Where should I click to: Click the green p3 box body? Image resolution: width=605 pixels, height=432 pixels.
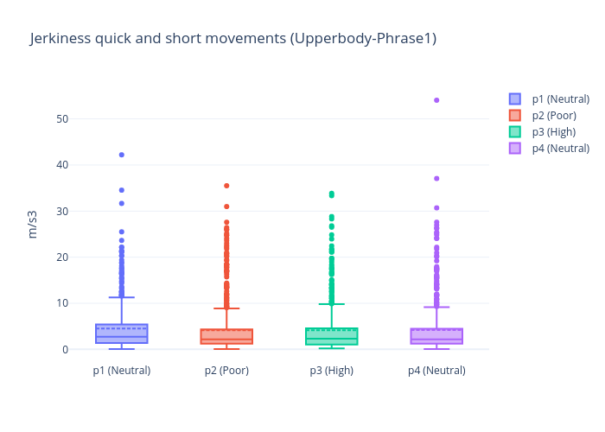(x=331, y=336)
